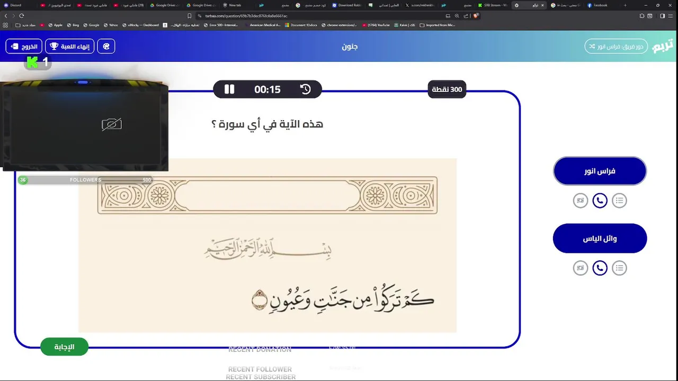Image resolution: width=678 pixels, height=381 pixels.
Task: Expand the مجلد جديد bookmarks folder
Action: tap(26, 25)
